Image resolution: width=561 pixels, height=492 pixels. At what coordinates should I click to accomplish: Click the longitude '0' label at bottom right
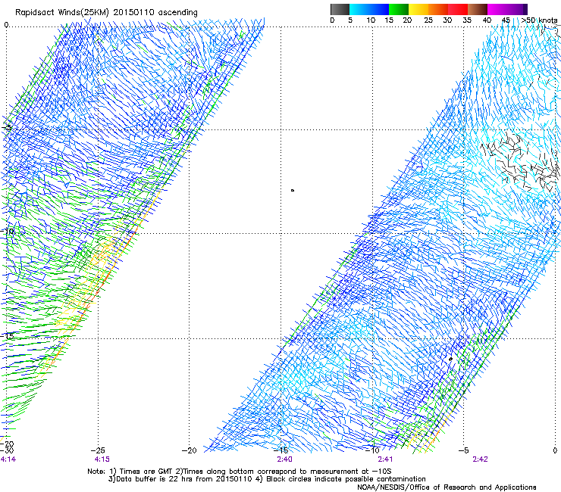[555, 450]
